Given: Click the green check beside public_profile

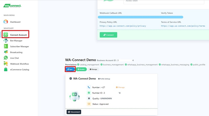Looking at the screenshot, I should click(191, 65).
